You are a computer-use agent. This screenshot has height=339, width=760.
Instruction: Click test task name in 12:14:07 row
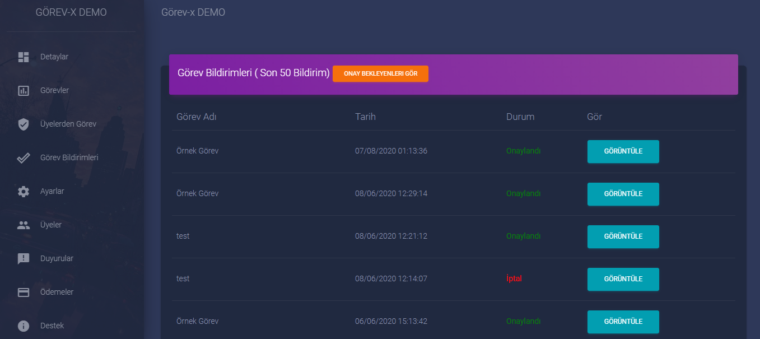click(183, 278)
